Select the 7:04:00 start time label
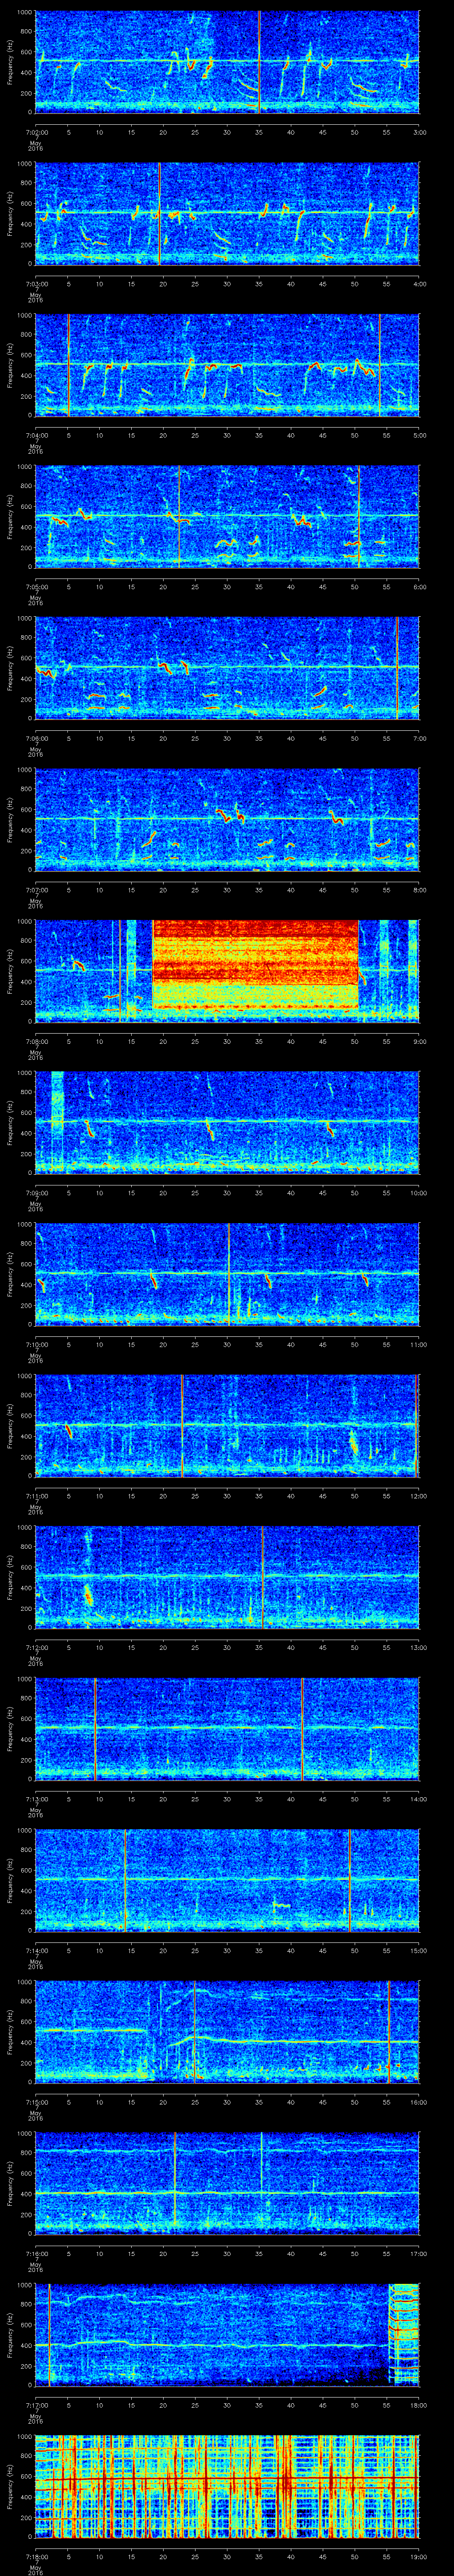The height and width of the screenshot is (2576, 454). pos(36,435)
